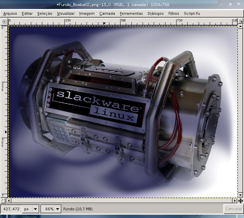Viewport: 244px width, 218px height.
Task: Click the vertical scrollbar down arrow
Action: pyautogui.click(x=240, y=195)
